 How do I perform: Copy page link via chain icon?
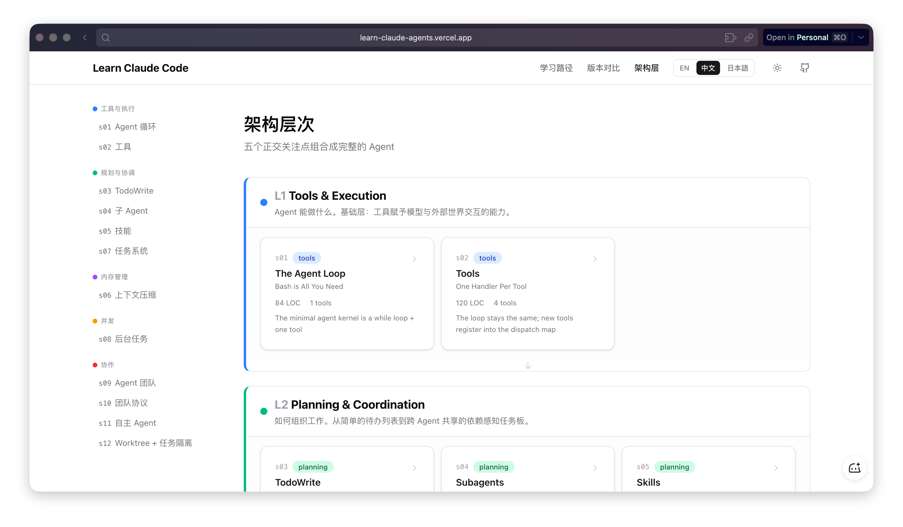pyautogui.click(x=749, y=37)
